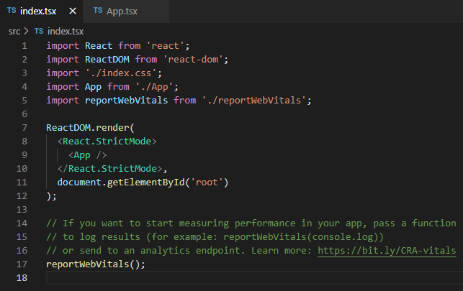Click the TS icon in the breadcrumb
Image resolution: width=463 pixels, height=291 pixels.
pos(39,31)
